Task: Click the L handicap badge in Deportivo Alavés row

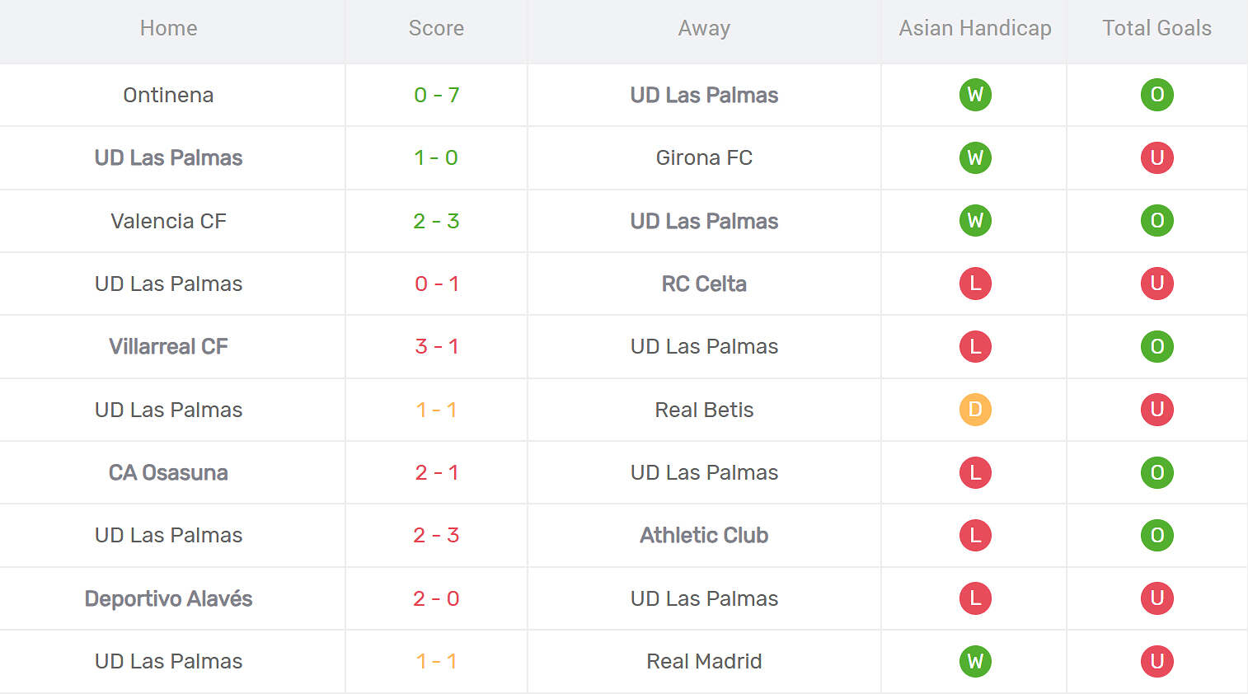Action: coord(975,598)
